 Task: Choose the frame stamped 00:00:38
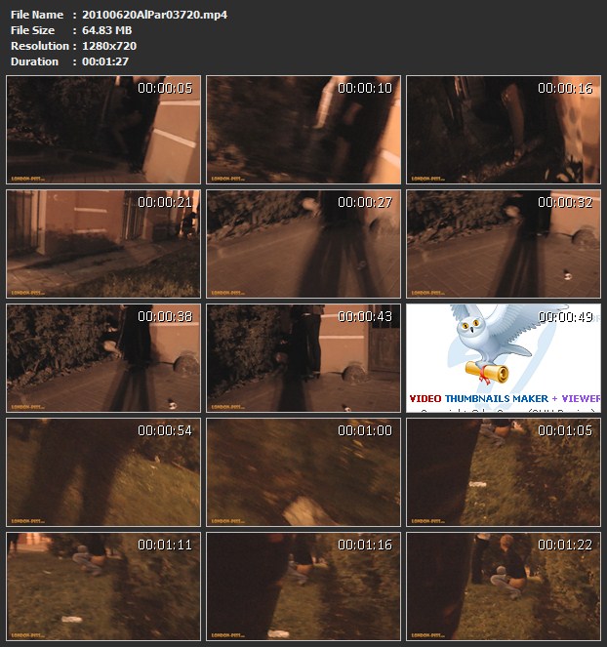(x=103, y=358)
